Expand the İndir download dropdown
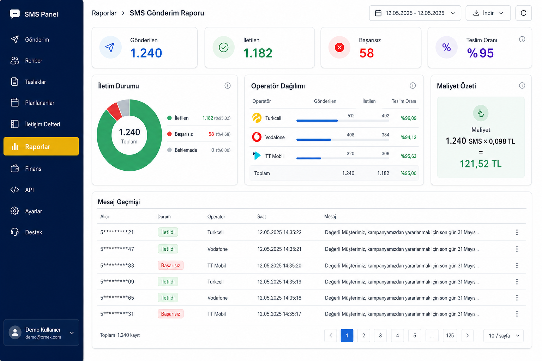The width and height of the screenshot is (542, 361). coord(488,13)
